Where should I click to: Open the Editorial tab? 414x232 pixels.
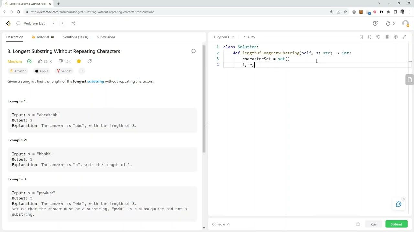[43, 37]
